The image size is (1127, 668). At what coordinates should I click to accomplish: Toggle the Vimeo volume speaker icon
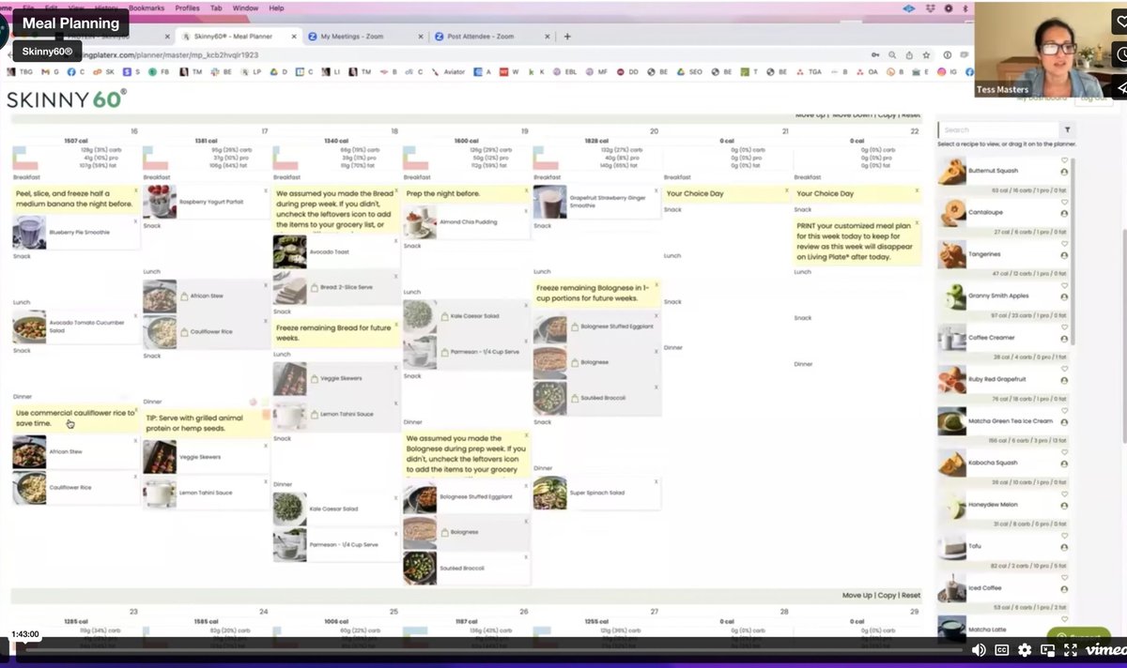point(979,650)
